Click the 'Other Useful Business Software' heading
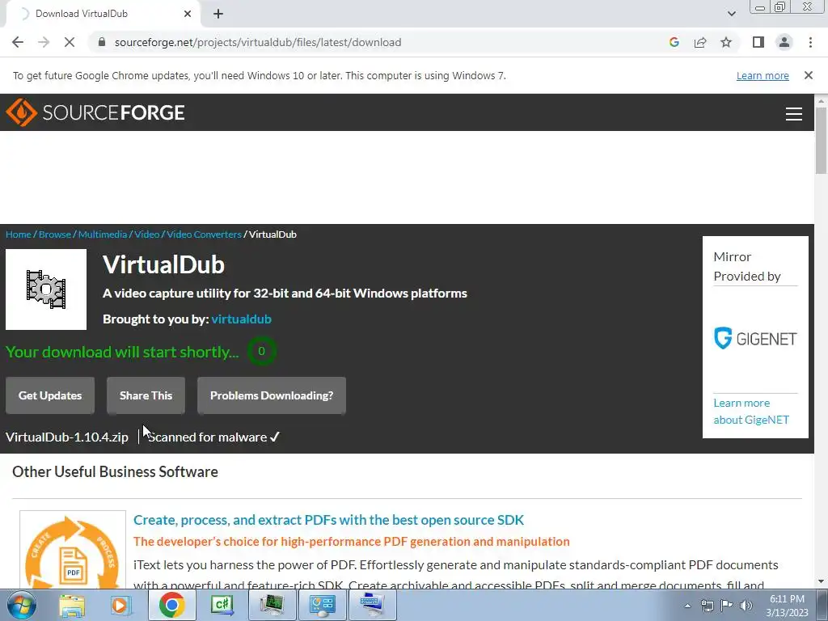 115,471
